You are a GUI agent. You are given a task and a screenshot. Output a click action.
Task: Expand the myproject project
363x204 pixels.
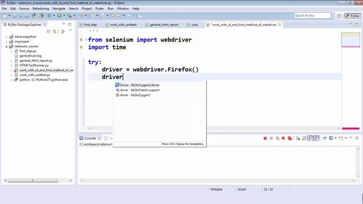point(6,41)
